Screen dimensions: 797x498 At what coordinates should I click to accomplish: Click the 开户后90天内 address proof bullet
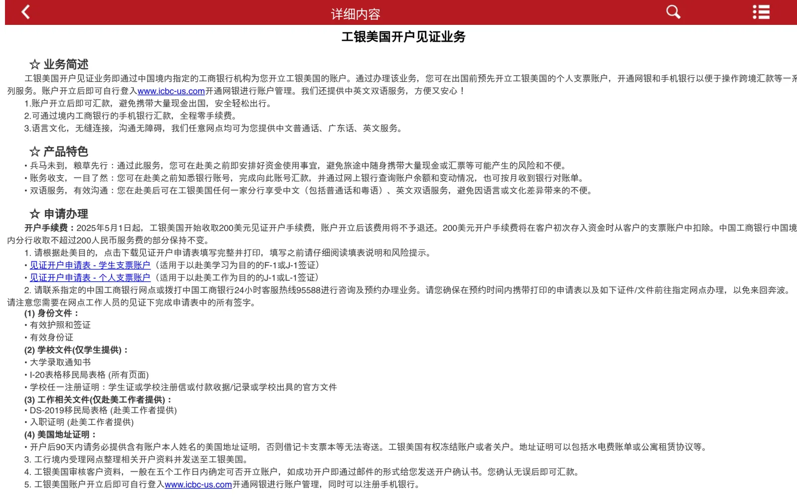coord(367,447)
